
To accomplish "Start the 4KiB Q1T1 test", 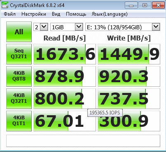I will click(x=19, y=121).
